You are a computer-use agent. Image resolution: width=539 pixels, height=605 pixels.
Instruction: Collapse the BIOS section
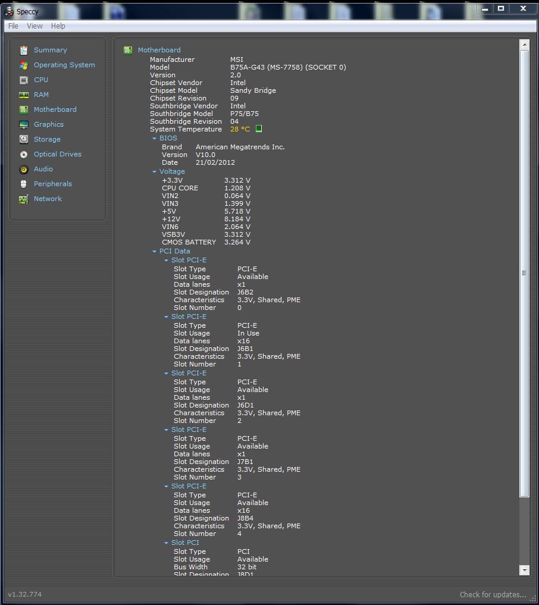154,138
